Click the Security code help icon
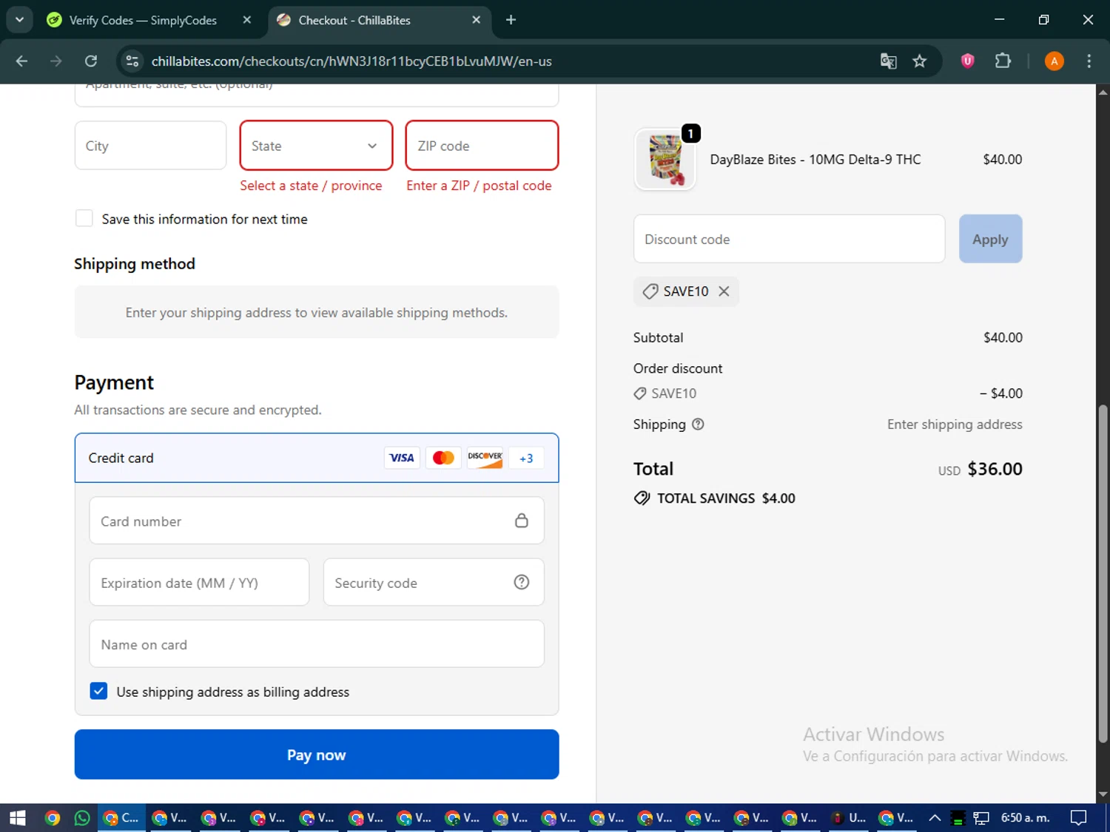The width and height of the screenshot is (1110, 832). (x=522, y=582)
